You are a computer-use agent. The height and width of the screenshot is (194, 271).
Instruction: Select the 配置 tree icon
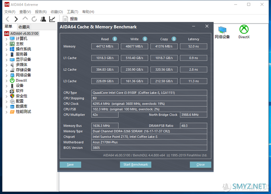point(12,101)
